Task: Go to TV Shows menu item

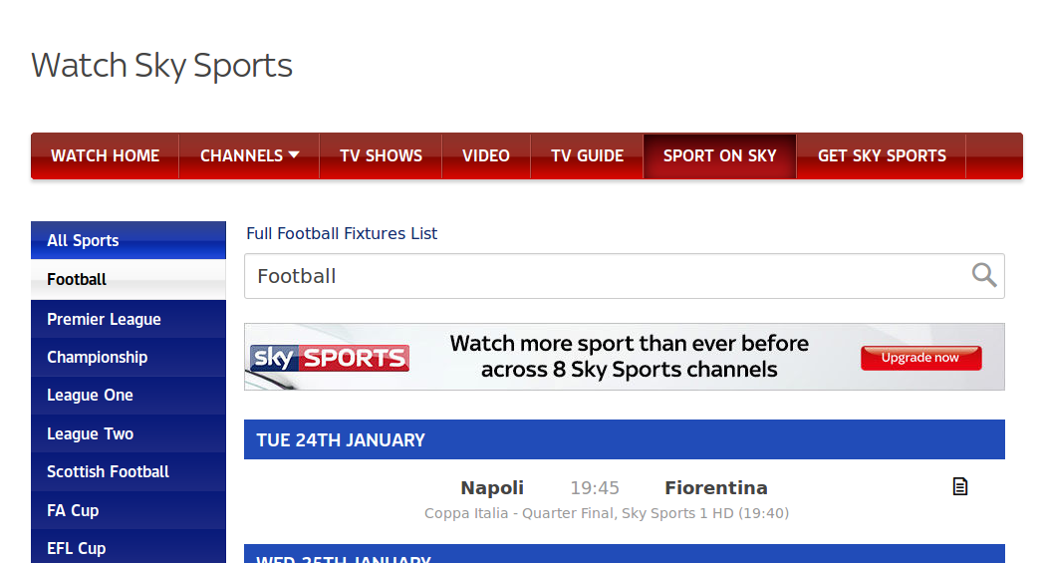Action: click(x=382, y=155)
